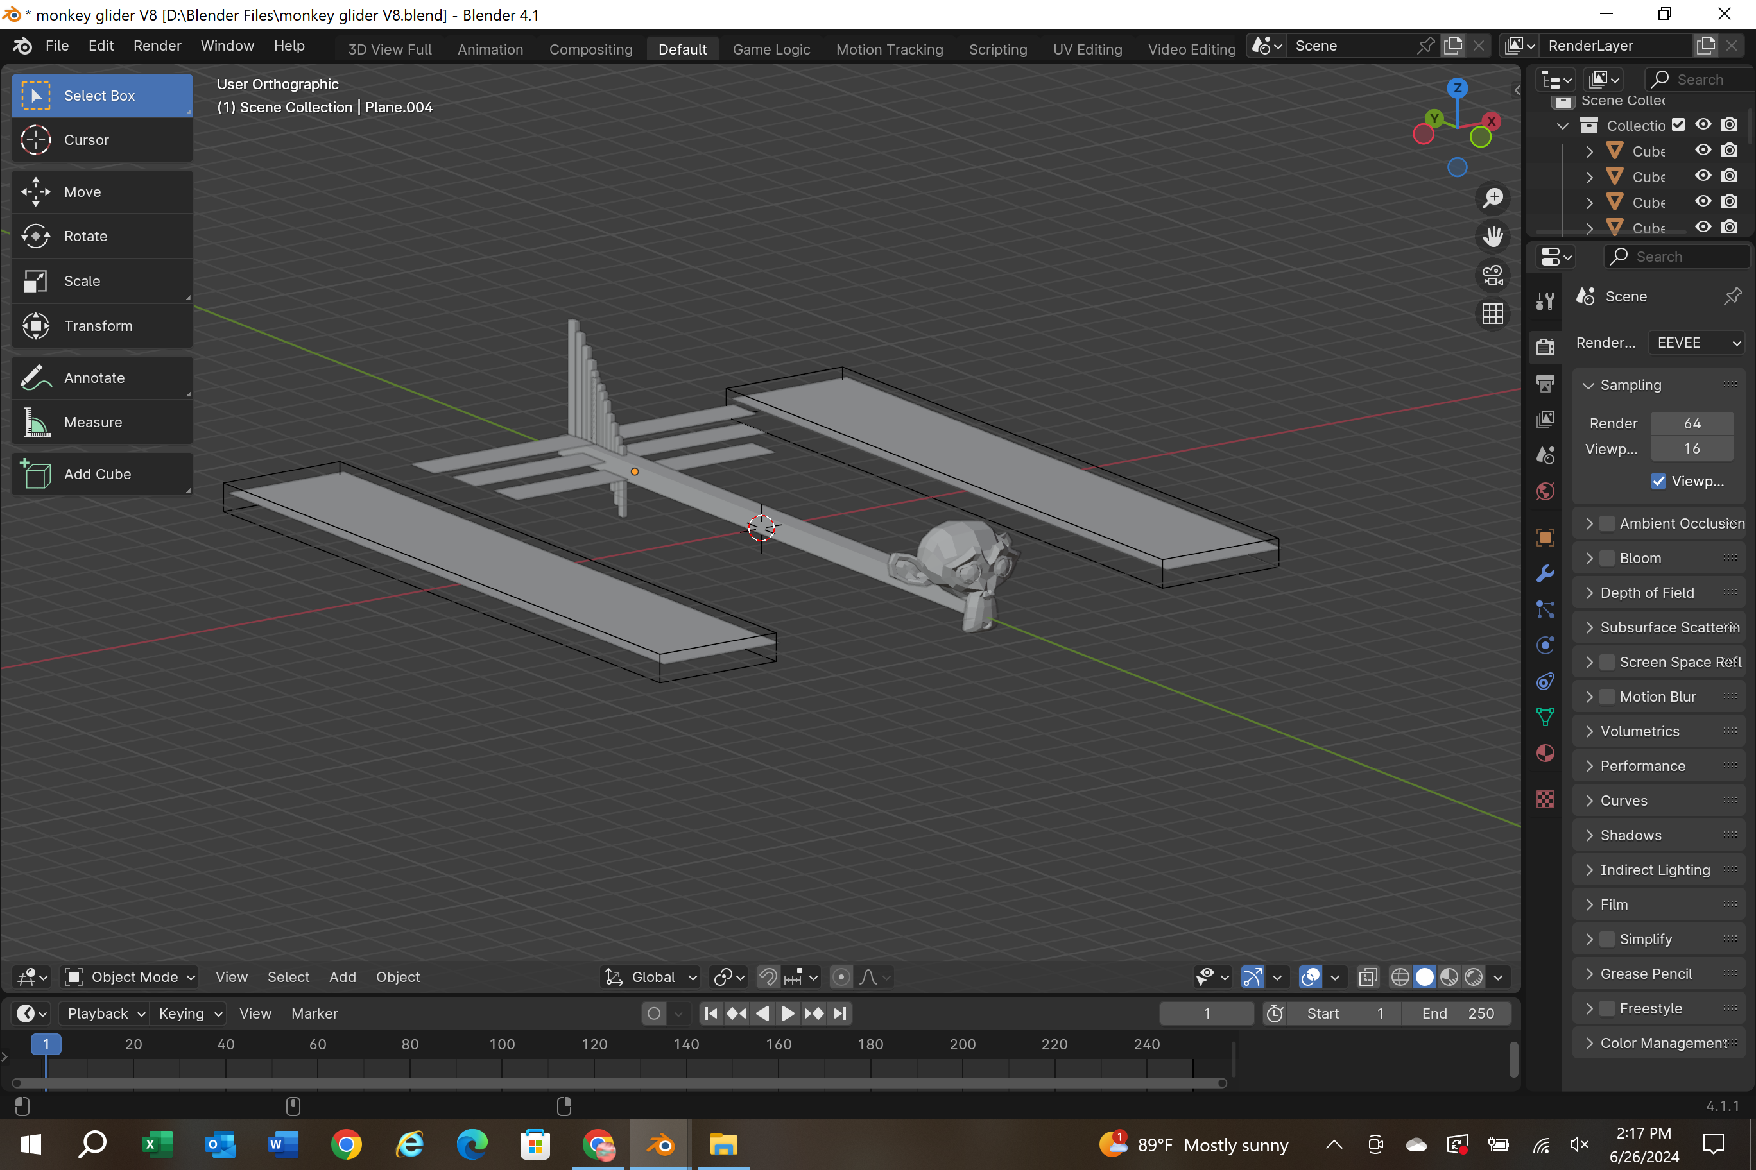Select Rendered viewport shading mode

coord(1474,977)
